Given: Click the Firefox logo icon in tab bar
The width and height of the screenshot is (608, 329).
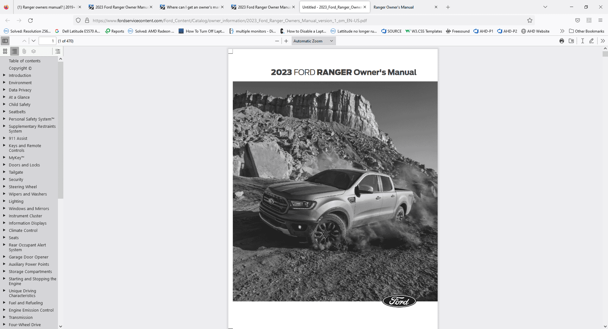Looking at the screenshot, I should coord(6,7).
